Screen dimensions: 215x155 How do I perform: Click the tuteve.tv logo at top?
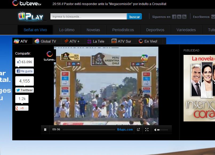click(x=27, y=3)
